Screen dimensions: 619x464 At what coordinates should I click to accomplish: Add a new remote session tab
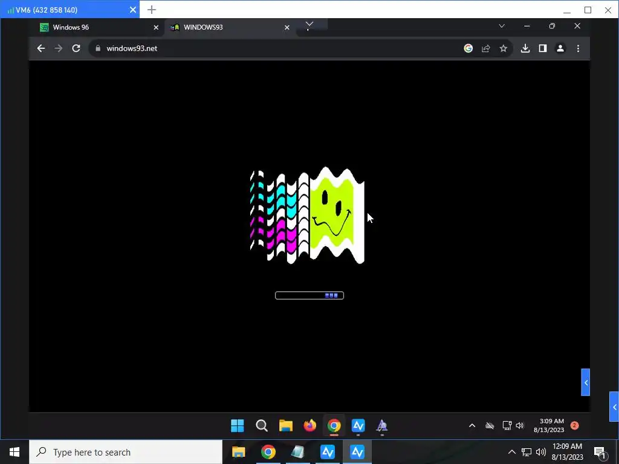pos(152,10)
